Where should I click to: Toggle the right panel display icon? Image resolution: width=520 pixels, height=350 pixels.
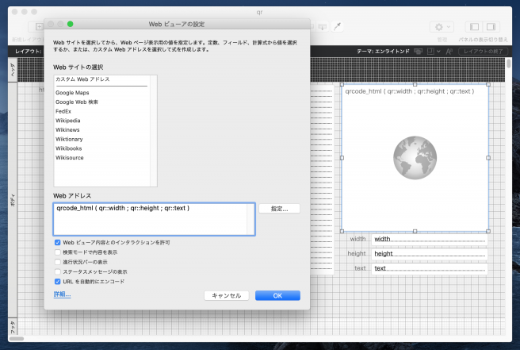pos(491,27)
